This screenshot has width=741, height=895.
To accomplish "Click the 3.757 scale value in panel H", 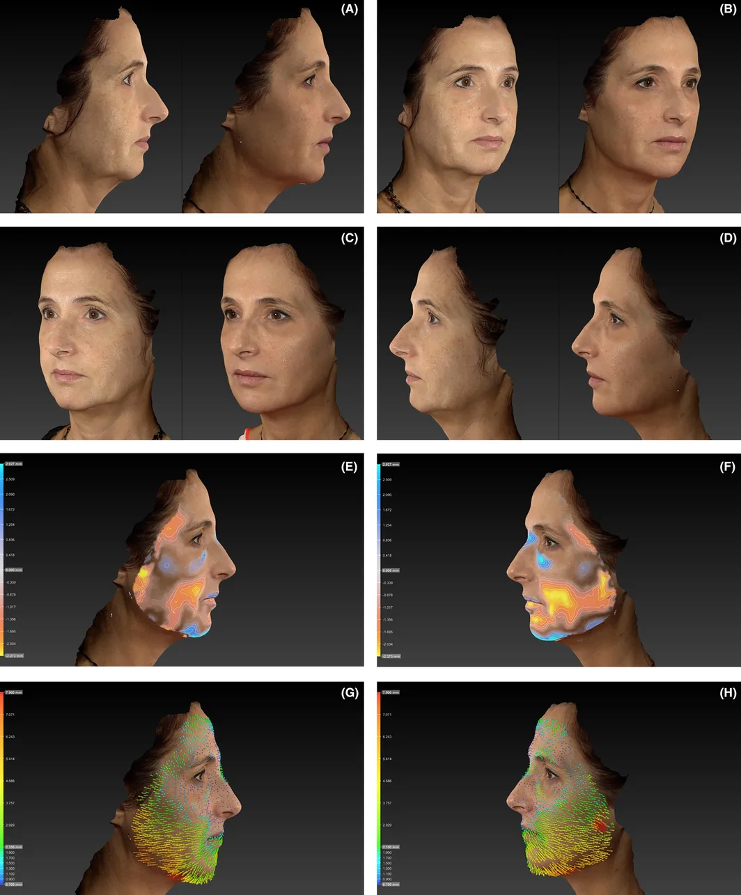I will (387, 803).
